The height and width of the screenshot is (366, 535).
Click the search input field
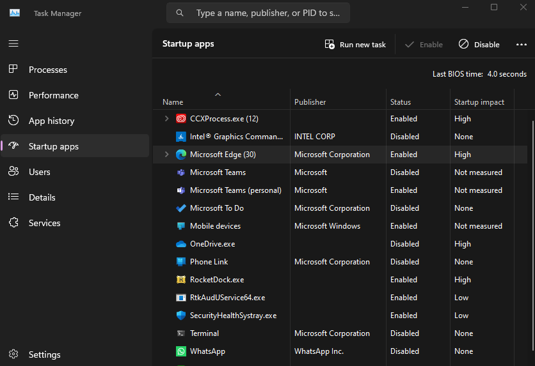click(259, 13)
